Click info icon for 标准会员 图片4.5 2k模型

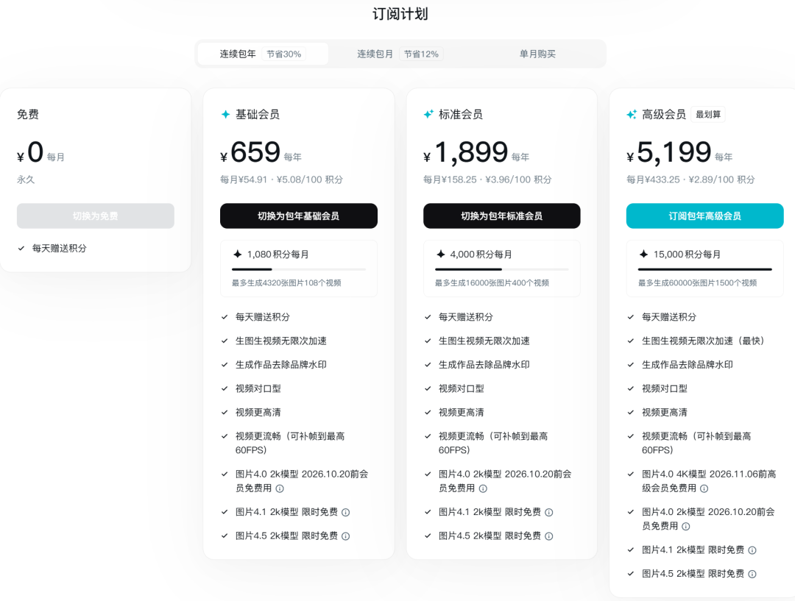548,536
